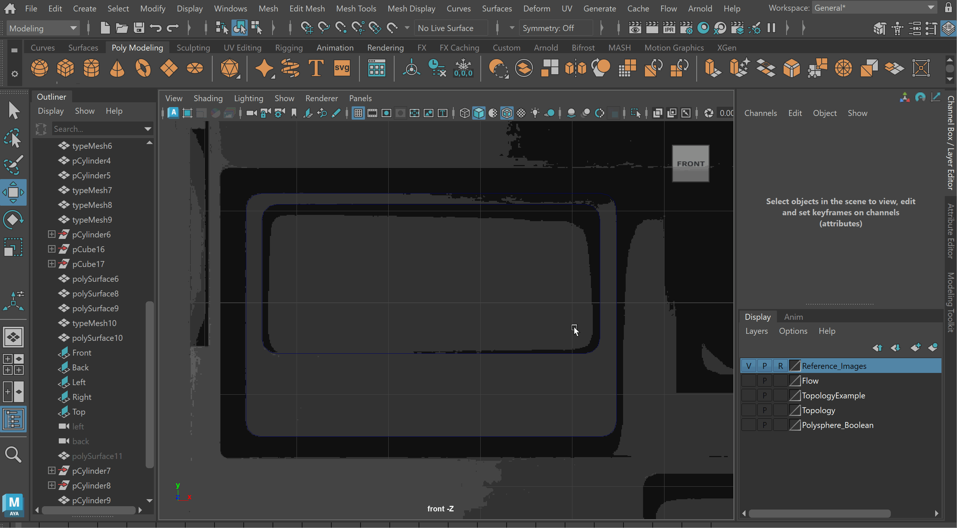The width and height of the screenshot is (957, 528).
Task: Expand the pCylinder6 outliner node
Action: pyautogui.click(x=52, y=234)
